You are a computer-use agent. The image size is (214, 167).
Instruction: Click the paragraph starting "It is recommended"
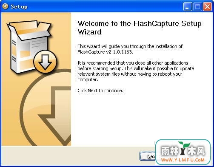pos(136,71)
